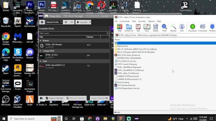Open the Windows Start menu
The height and width of the screenshot is (121, 216).
point(4,119)
